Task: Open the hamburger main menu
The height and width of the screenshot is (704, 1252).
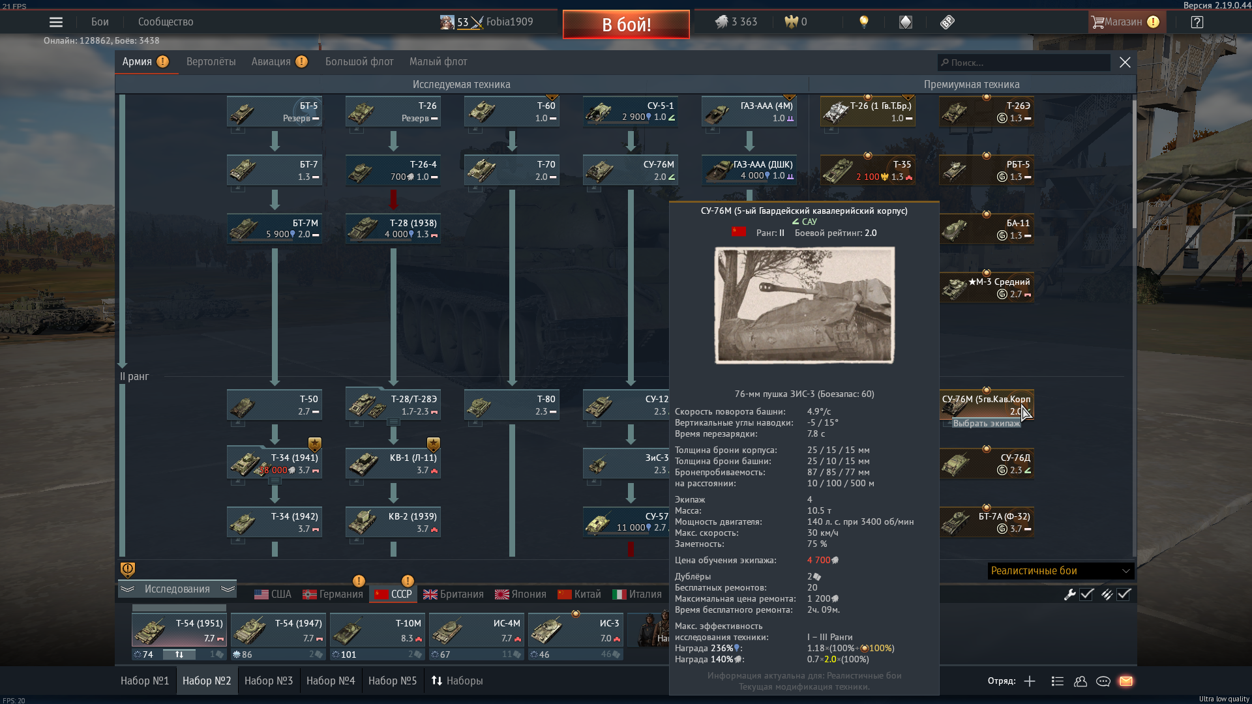Action: [56, 22]
